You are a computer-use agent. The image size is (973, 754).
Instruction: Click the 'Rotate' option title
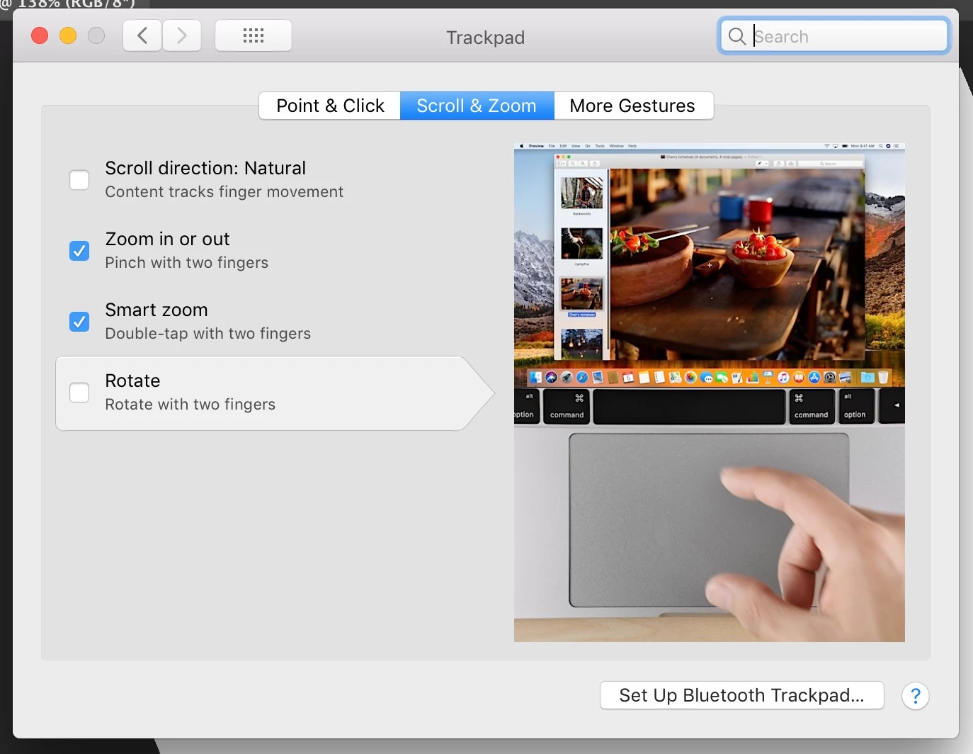pos(132,381)
